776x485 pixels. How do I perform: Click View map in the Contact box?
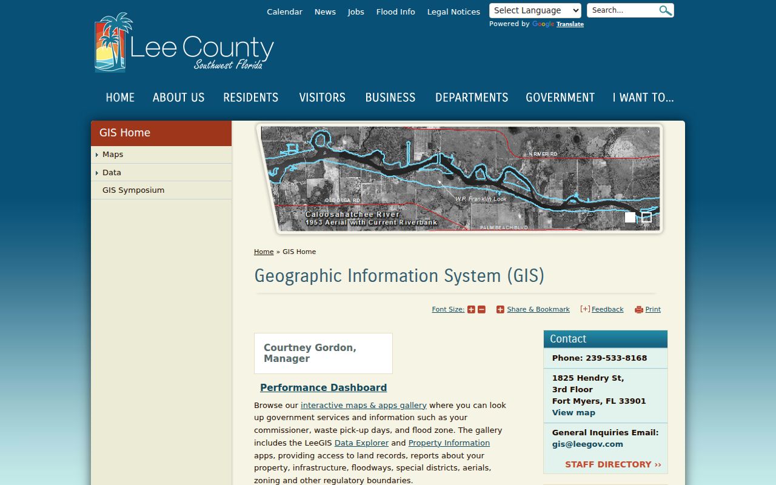[574, 413]
